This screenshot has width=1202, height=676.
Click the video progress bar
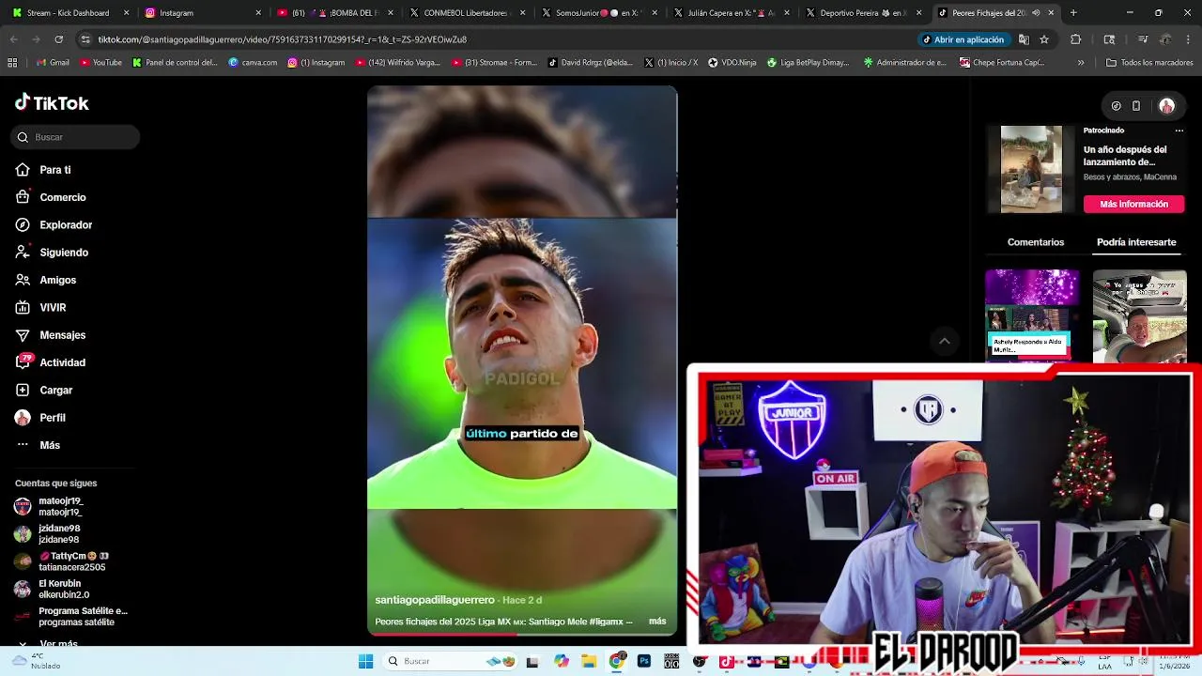click(522, 634)
